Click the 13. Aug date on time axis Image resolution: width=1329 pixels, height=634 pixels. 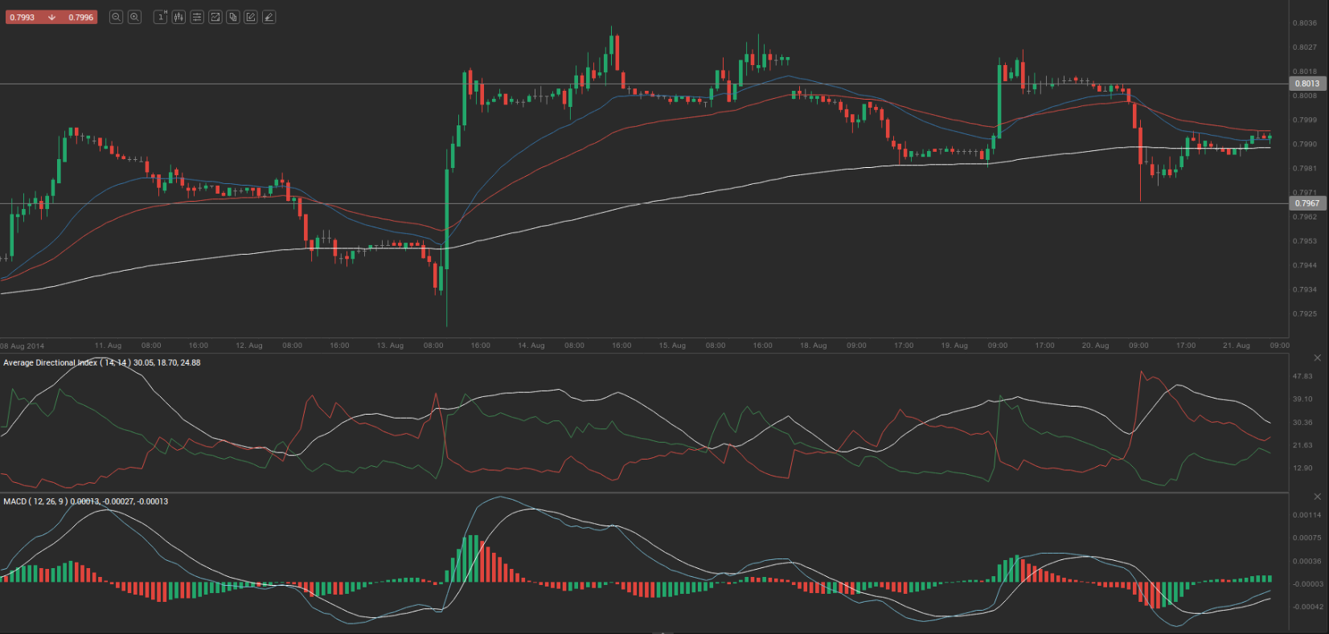[390, 346]
